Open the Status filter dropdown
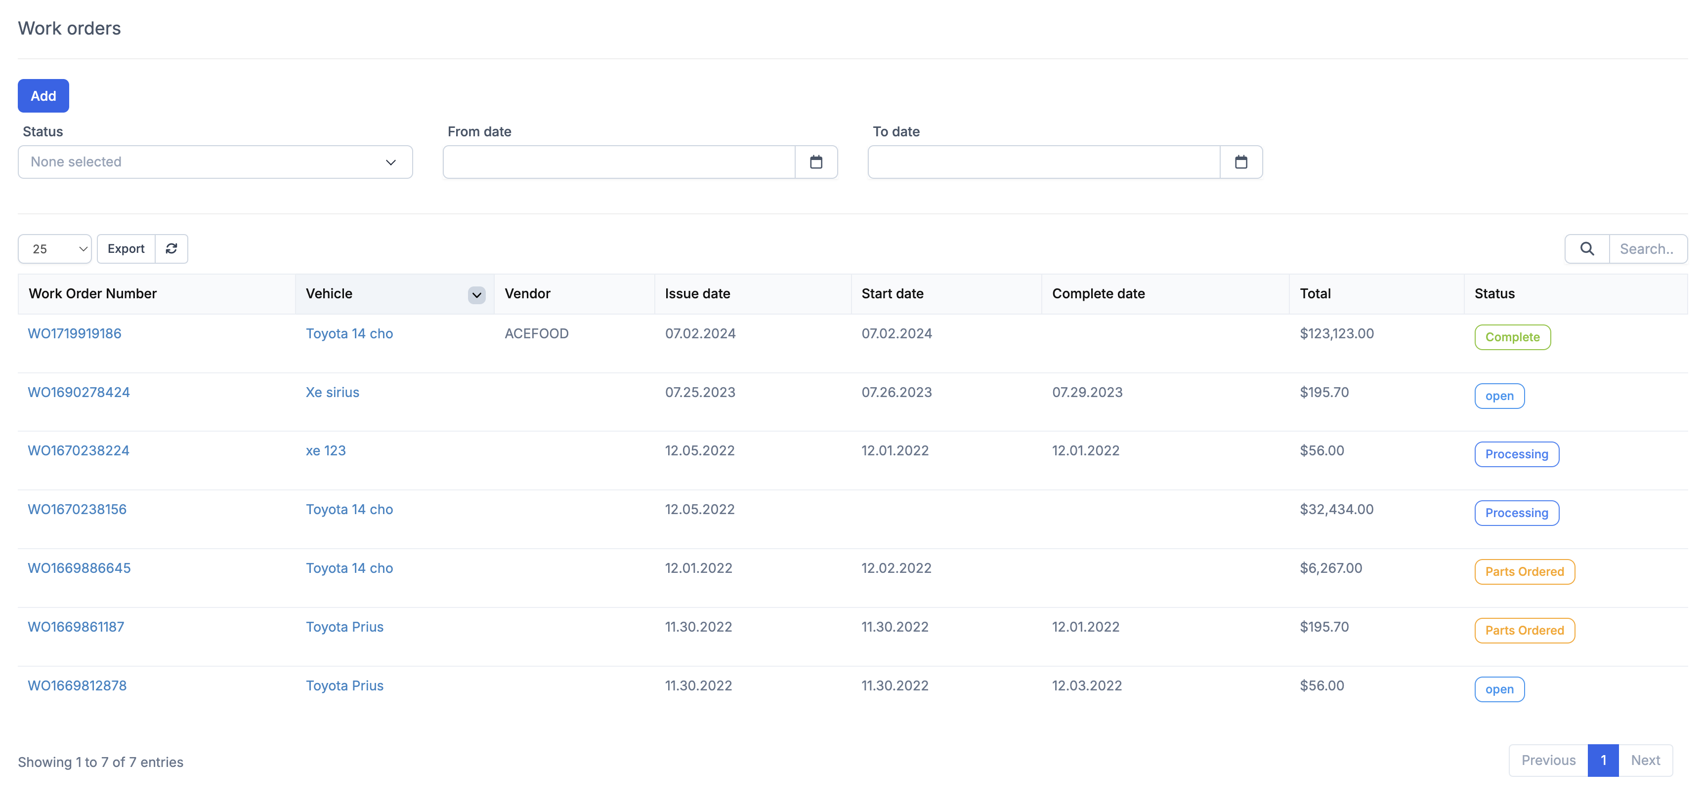The image size is (1703, 803). 215,162
